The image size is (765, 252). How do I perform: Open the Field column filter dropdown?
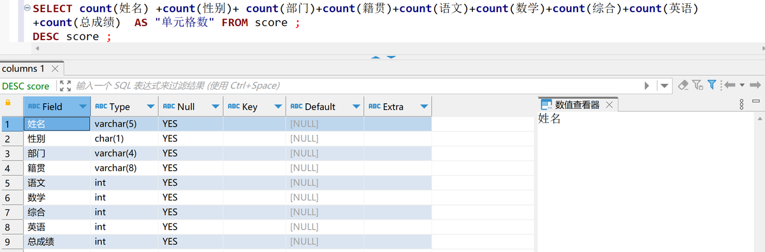click(x=83, y=106)
